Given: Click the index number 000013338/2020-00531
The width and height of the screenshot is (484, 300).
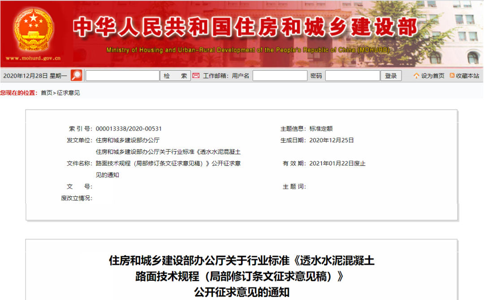Looking at the screenshot, I should point(129,129).
